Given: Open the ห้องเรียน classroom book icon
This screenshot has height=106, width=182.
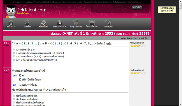Looking at the screenshot, I should 43,22.
